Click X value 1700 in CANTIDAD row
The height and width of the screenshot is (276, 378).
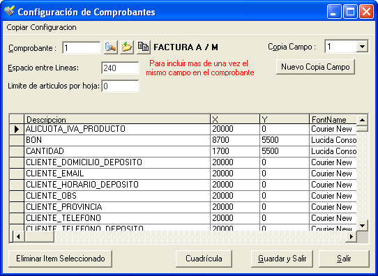pos(235,151)
